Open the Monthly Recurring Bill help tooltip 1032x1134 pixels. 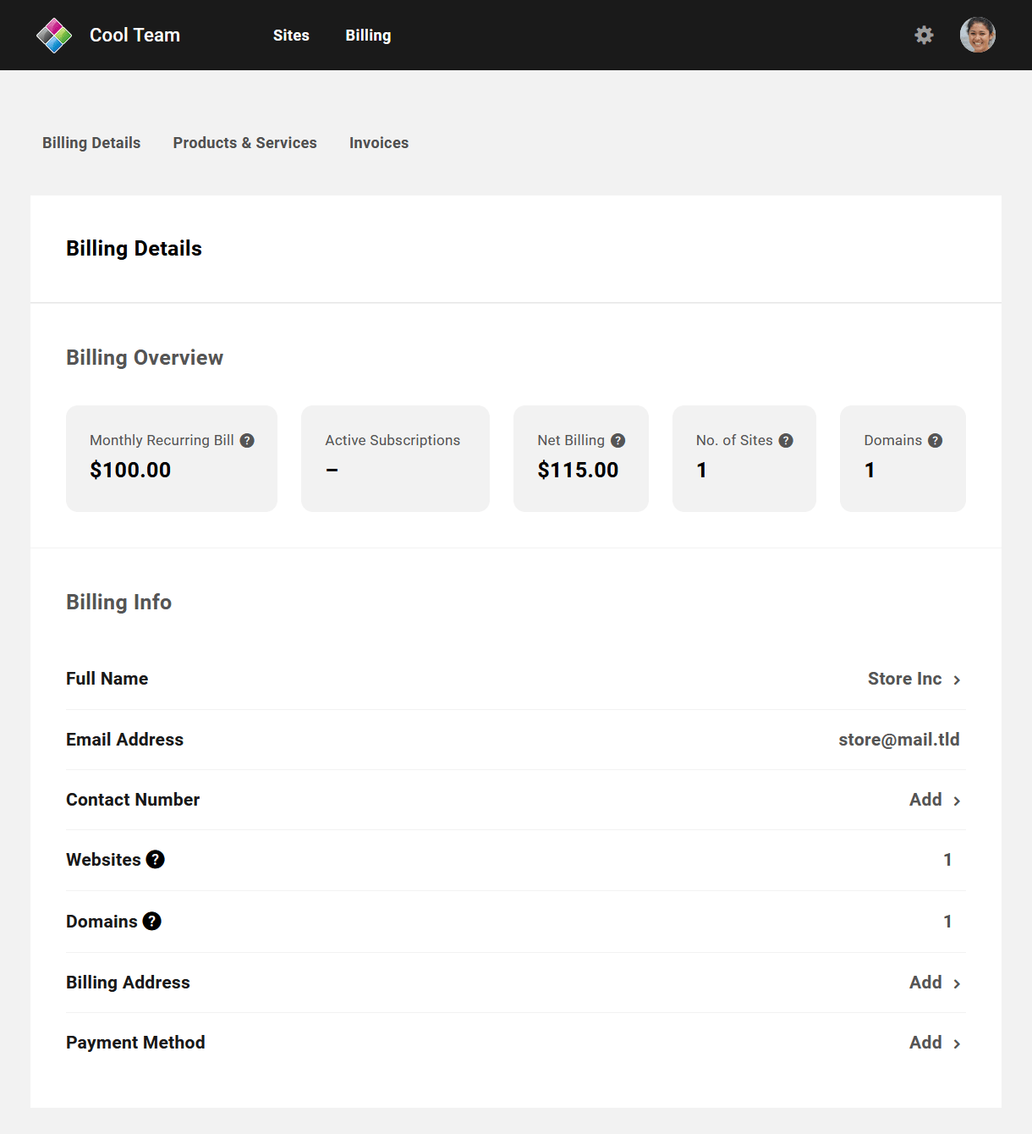[x=246, y=440]
